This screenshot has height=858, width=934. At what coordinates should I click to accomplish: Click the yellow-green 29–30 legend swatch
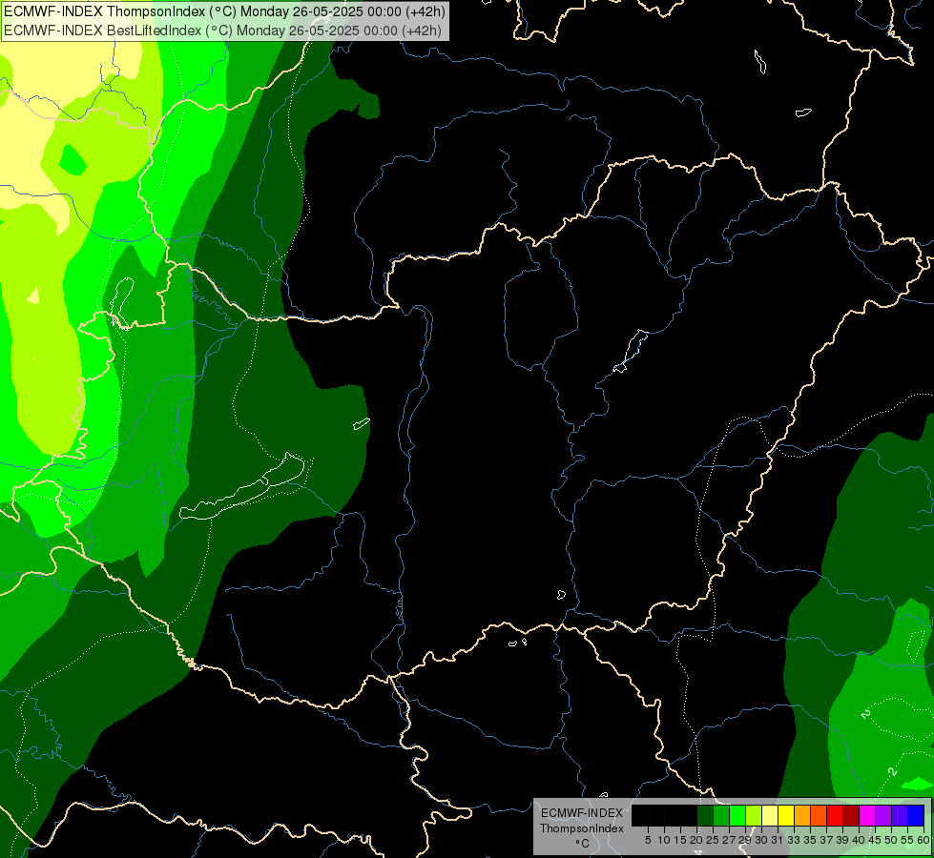click(x=754, y=815)
